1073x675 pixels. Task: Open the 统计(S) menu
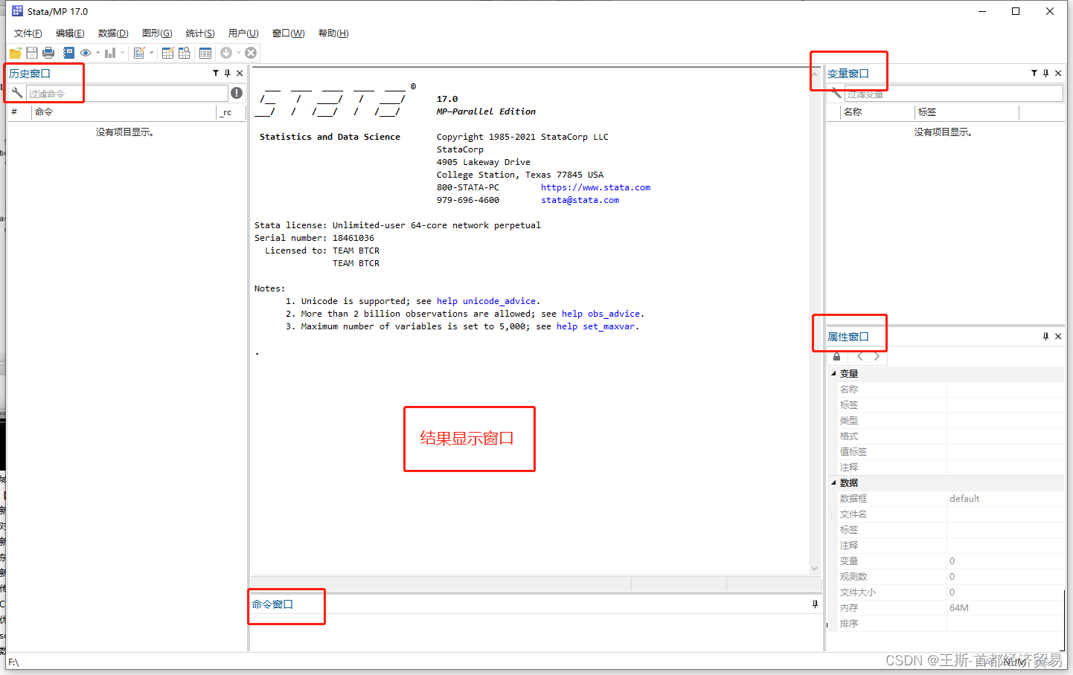point(200,33)
